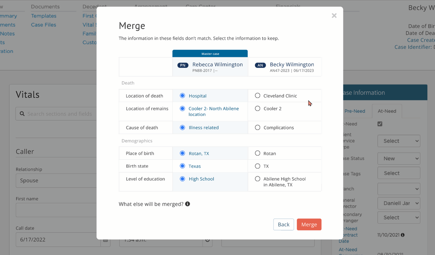
Task: Click the info icon after "What else will be merged?"
Action: coord(187,204)
